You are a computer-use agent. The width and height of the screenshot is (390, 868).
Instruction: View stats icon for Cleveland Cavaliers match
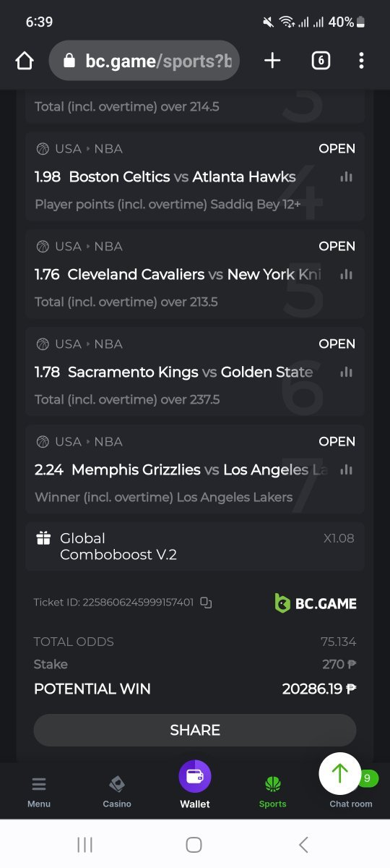point(346,274)
